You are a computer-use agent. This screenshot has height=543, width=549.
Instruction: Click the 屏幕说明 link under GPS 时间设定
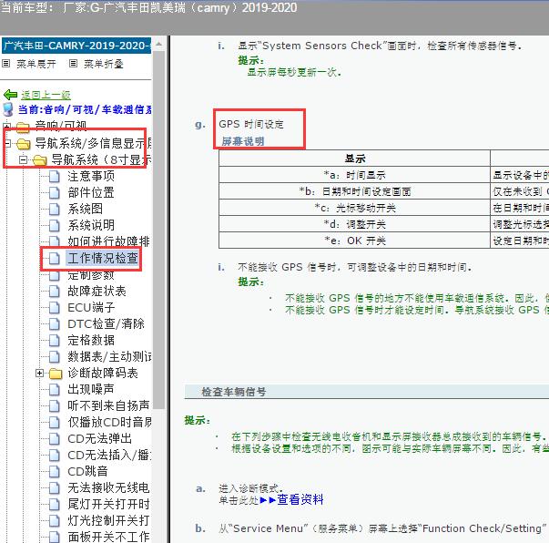click(x=243, y=141)
